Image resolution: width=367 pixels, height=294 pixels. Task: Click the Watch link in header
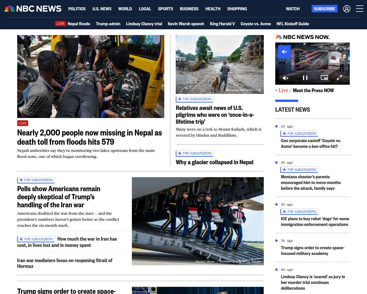coord(293,9)
